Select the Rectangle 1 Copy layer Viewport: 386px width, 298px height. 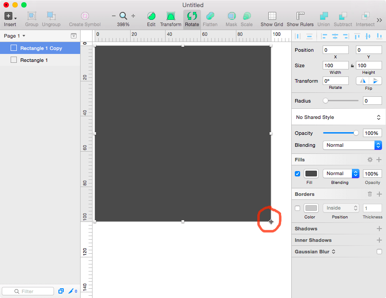(x=40, y=48)
